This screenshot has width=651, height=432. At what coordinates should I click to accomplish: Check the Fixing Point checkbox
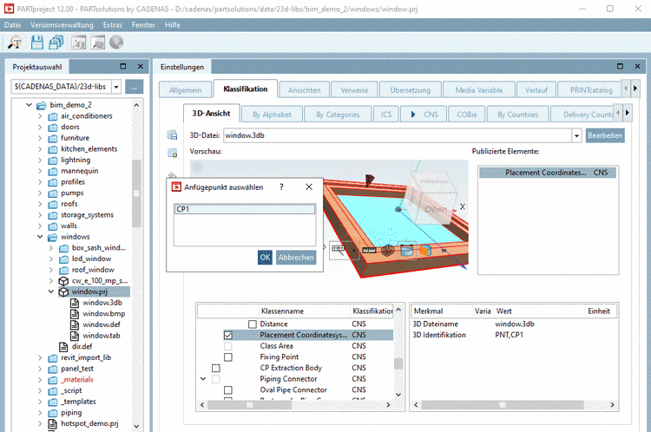point(228,357)
